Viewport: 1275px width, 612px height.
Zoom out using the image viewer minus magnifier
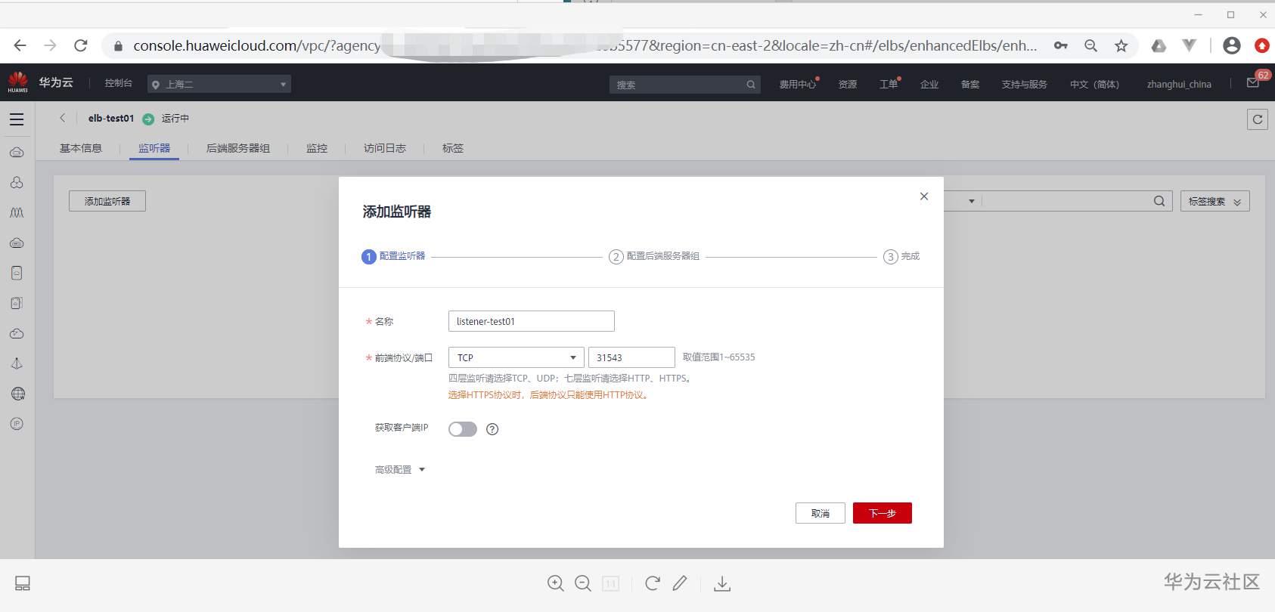pyautogui.click(x=583, y=583)
